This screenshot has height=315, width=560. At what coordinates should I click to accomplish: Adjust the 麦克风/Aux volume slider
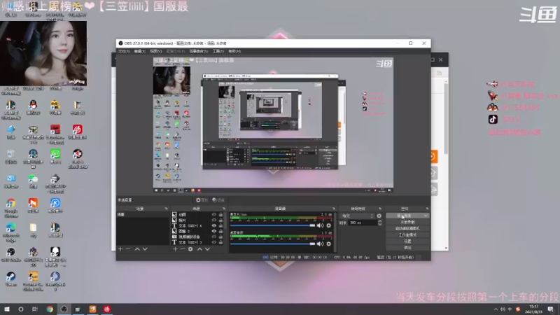click(272, 225)
